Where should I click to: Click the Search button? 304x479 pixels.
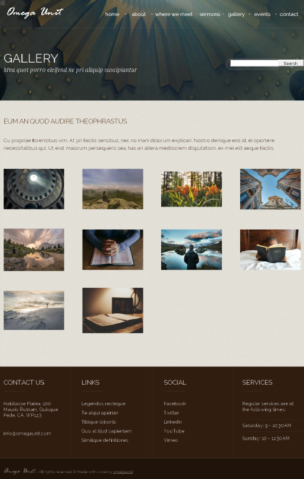[290, 63]
